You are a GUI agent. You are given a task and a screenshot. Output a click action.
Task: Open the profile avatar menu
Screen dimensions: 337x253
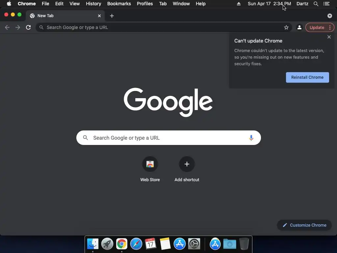pyautogui.click(x=299, y=27)
